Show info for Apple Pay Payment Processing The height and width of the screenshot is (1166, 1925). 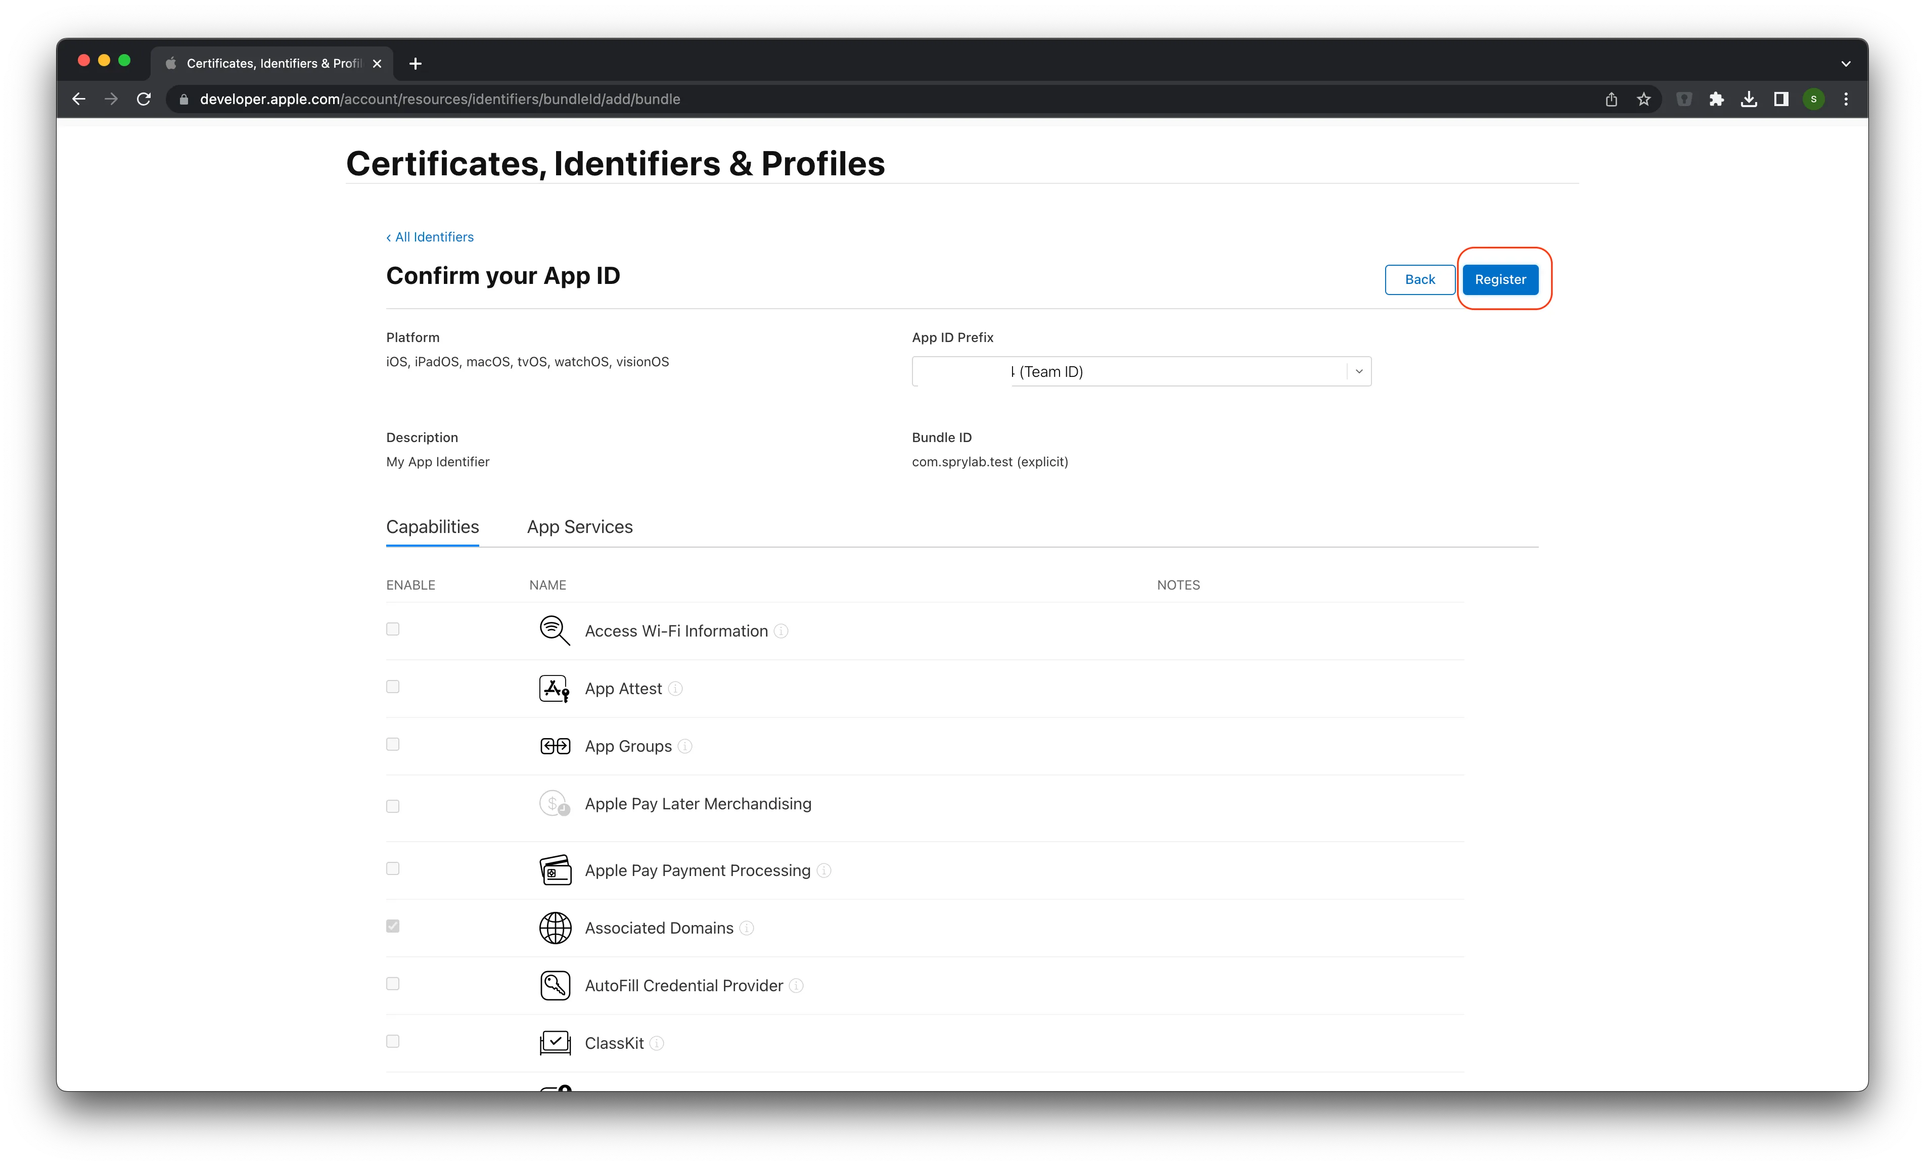click(x=823, y=871)
